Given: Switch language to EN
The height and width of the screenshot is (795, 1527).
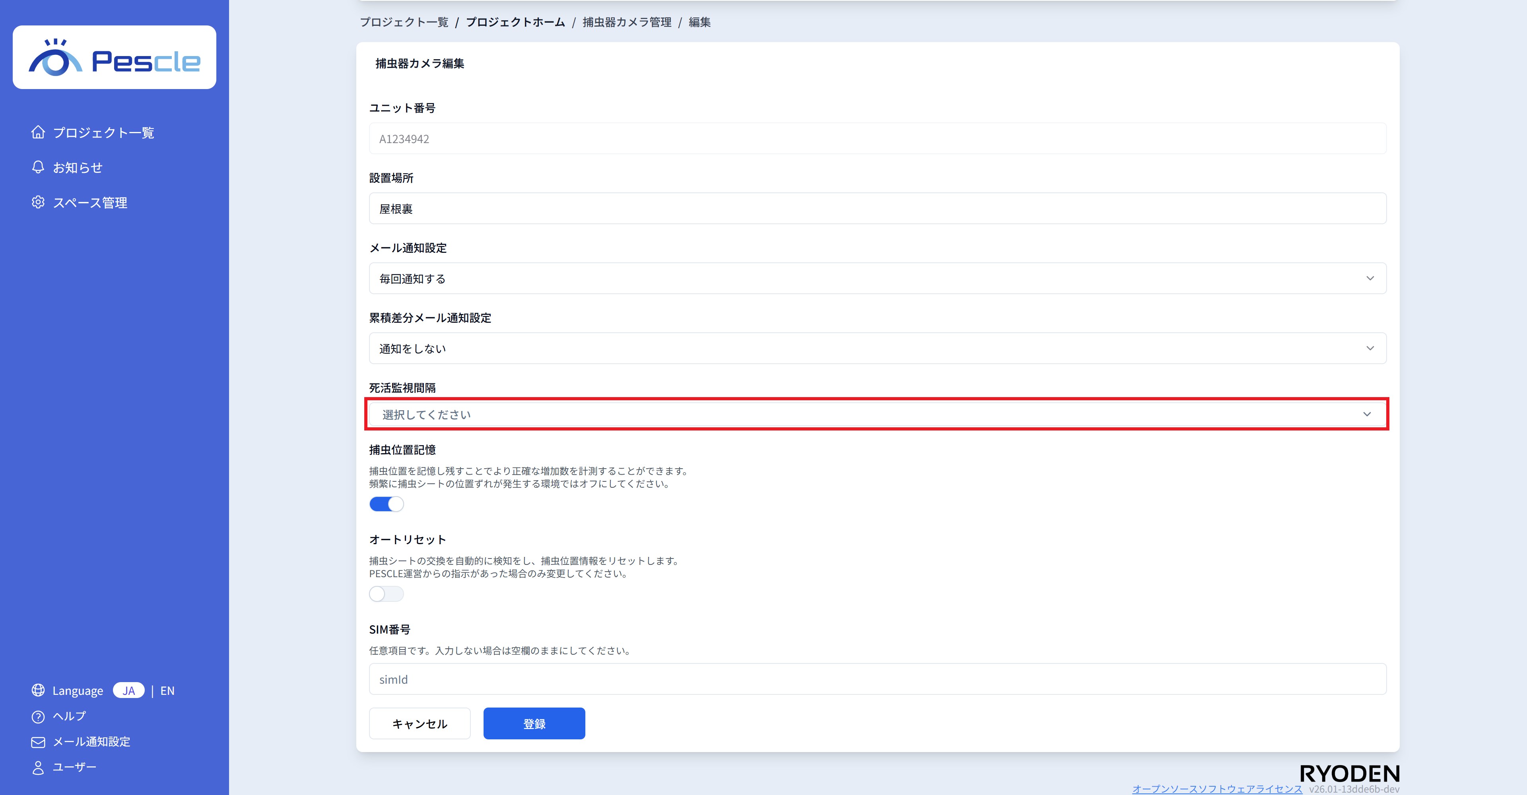Looking at the screenshot, I should coord(167,691).
